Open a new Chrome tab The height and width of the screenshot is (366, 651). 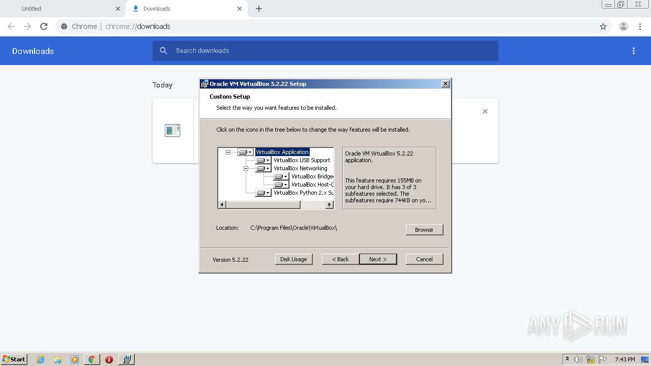(259, 9)
